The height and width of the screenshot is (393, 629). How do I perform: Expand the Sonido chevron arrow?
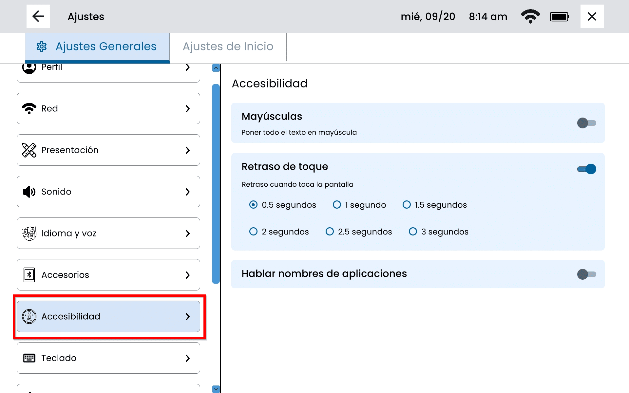point(187,192)
